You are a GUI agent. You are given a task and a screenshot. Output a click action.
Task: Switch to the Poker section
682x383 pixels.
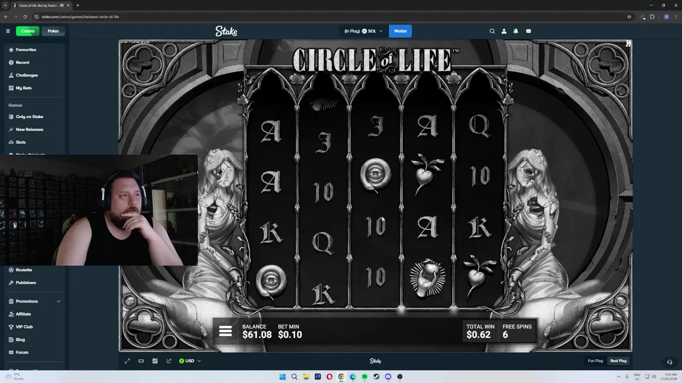[53, 31]
